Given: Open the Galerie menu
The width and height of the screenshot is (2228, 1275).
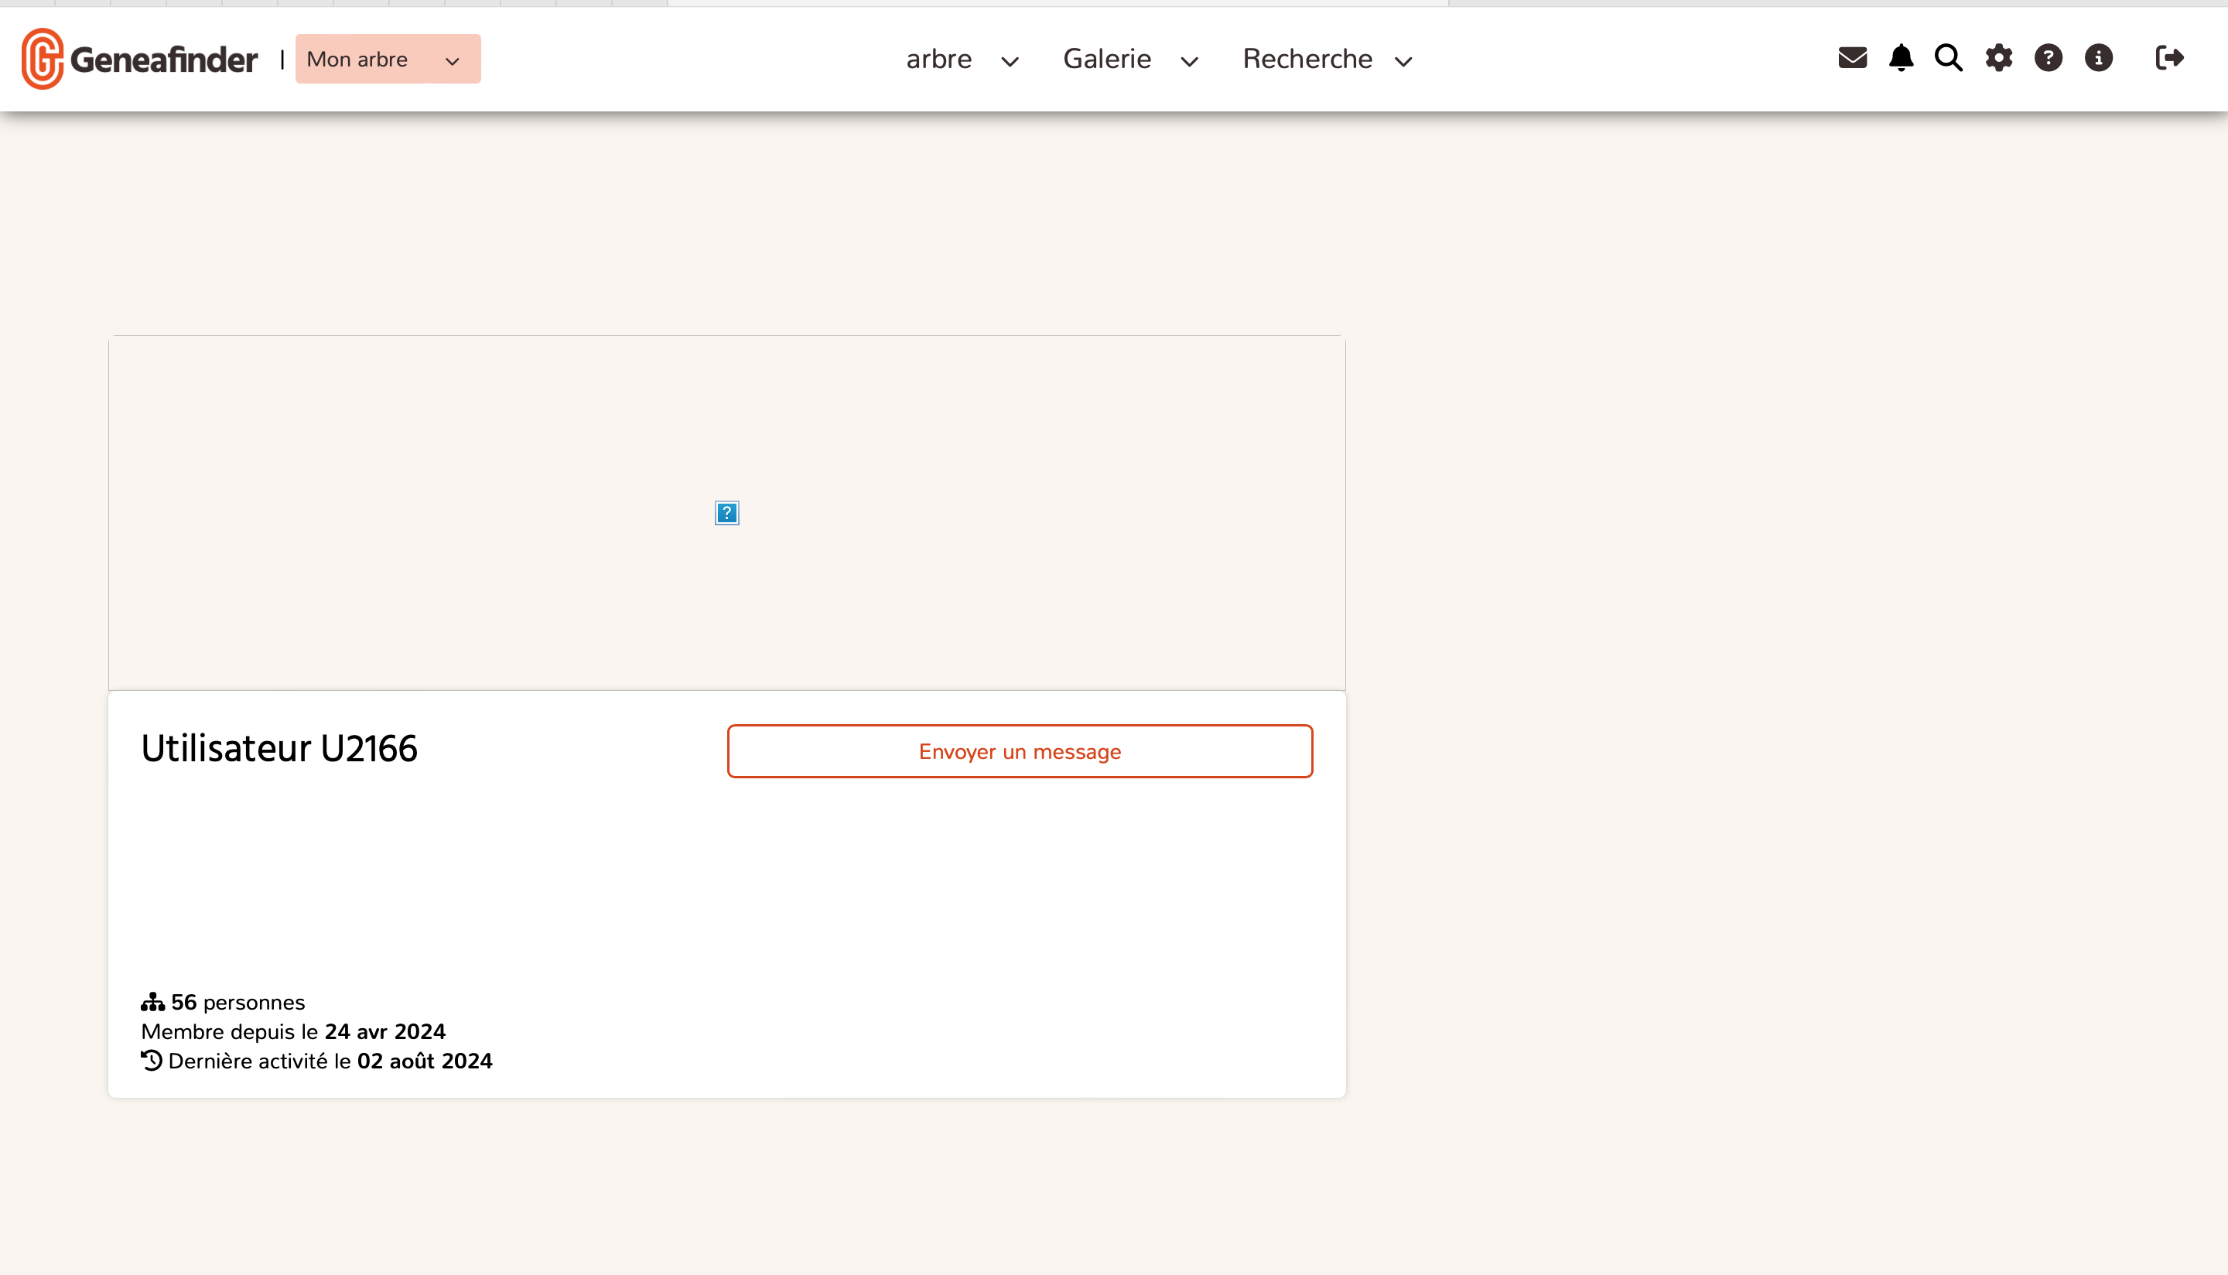Looking at the screenshot, I should (x=1106, y=59).
